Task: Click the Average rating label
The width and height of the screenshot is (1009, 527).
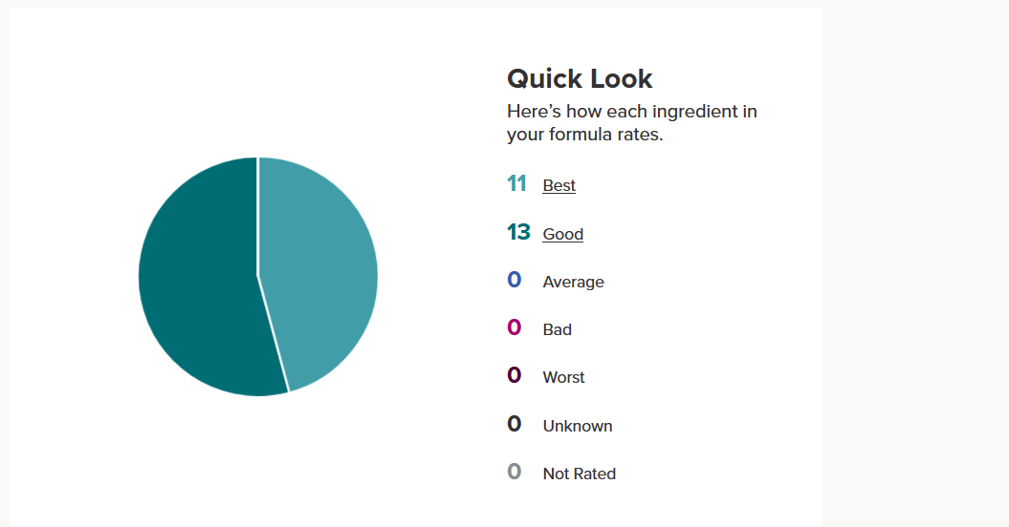Action: tap(573, 282)
